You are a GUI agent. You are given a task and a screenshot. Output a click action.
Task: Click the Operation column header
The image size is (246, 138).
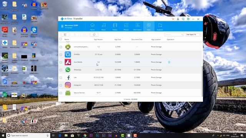pyautogui.click(x=170, y=39)
